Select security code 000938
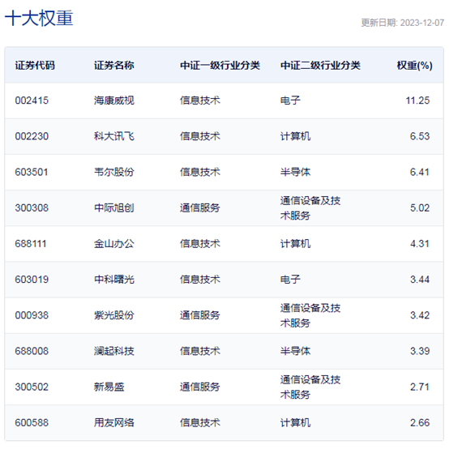The width and height of the screenshot is (449, 449). (x=32, y=315)
